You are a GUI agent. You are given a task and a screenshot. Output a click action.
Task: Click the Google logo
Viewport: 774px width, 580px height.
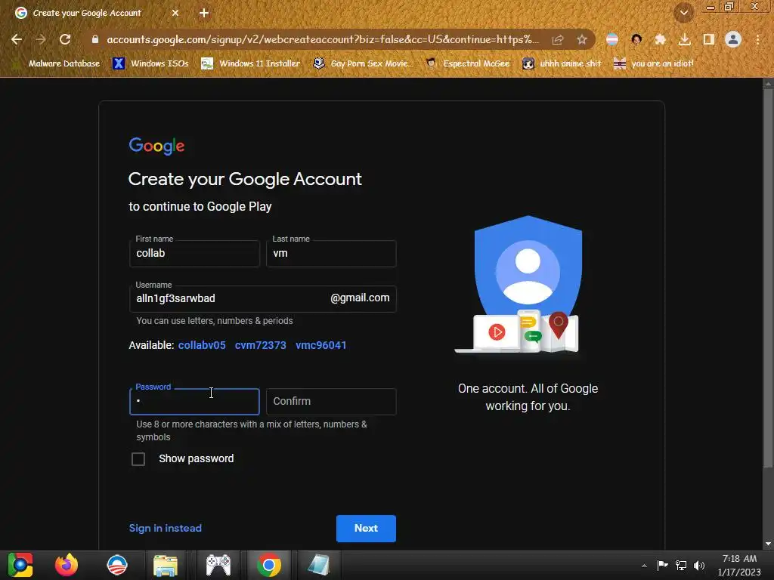coord(156,146)
